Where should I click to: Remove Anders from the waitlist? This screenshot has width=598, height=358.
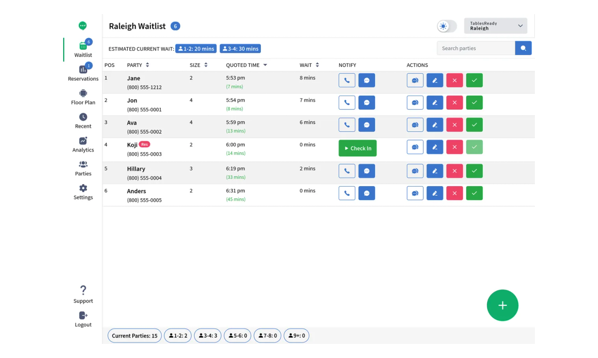(x=455, y=193)
